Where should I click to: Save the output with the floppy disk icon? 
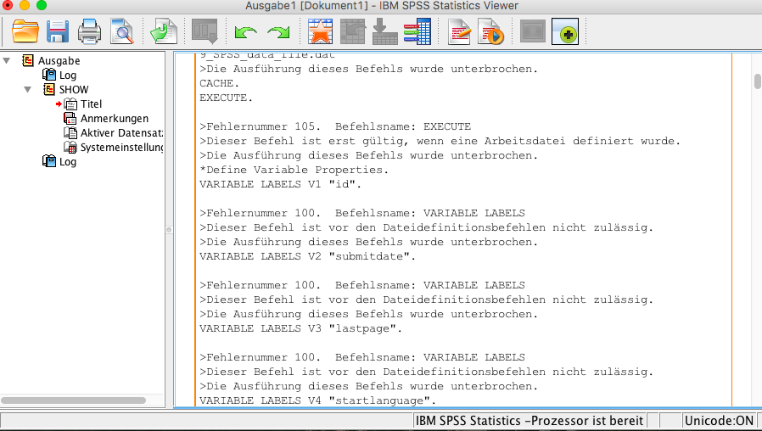(57, 32)
